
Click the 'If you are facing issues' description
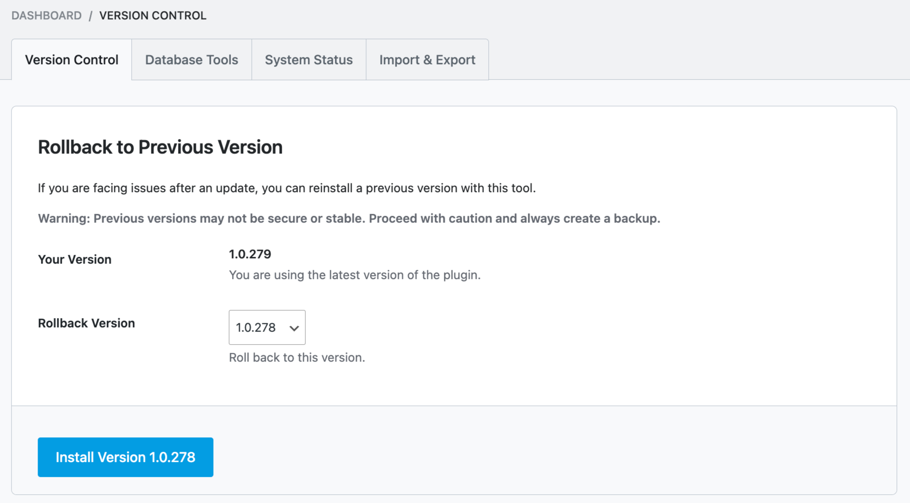coord(287,188)
